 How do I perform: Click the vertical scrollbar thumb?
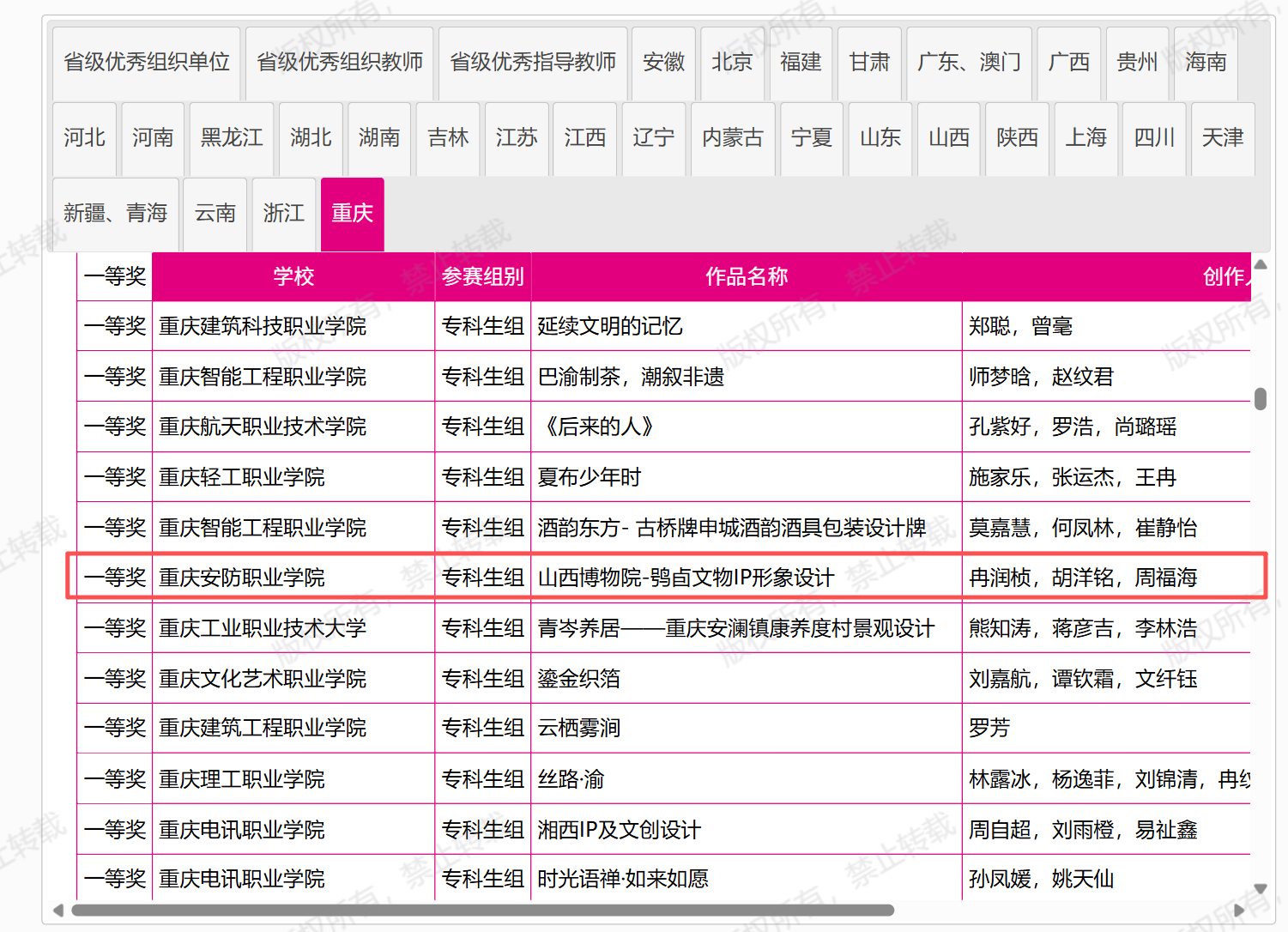coord(1261,399)
